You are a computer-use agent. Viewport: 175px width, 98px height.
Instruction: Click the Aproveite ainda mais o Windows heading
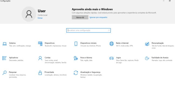(92, 9)
